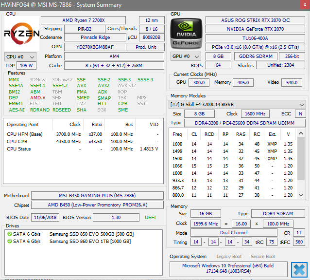This screenshot has height=280, width=310.
Task: Click the tRFC 560 value
Action: [x=299, y=242]
